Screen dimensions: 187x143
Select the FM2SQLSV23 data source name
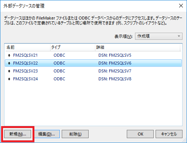(x=25, y=71)
